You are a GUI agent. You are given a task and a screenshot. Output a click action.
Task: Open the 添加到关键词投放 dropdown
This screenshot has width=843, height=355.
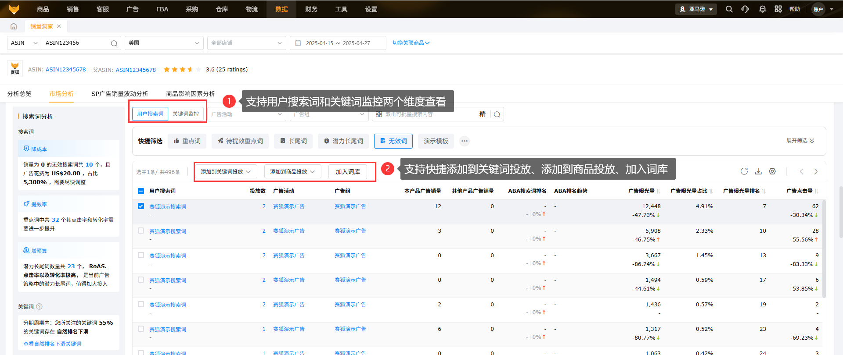tap(226, 172)
